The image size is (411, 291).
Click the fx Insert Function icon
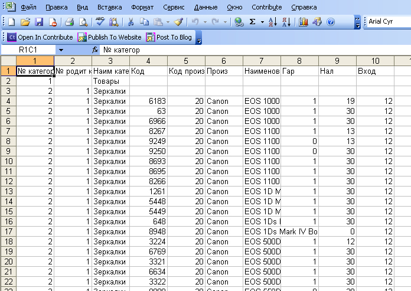(x=95, y=50)
